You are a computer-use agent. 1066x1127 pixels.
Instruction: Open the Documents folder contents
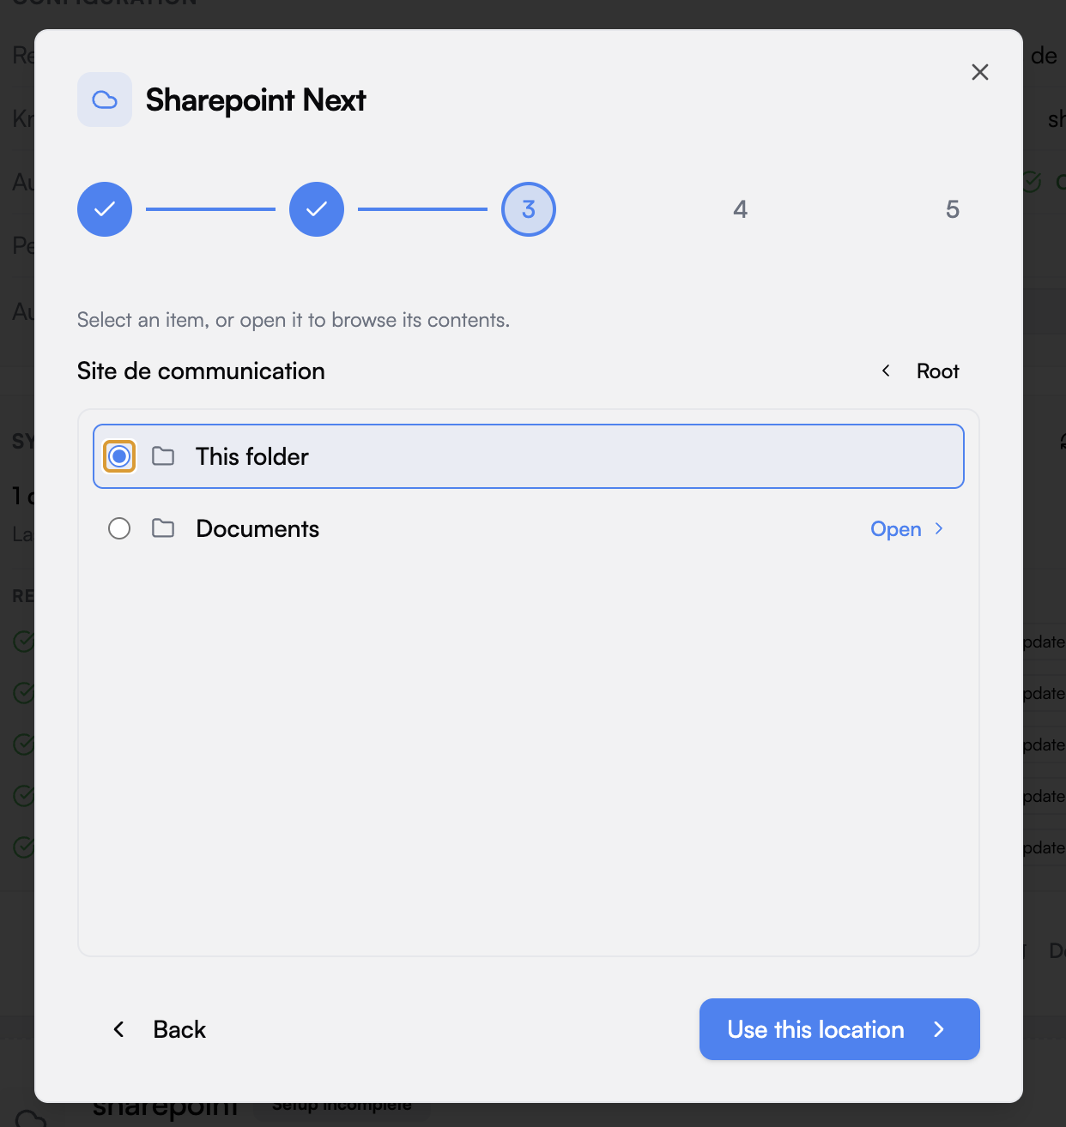(907, 529)
